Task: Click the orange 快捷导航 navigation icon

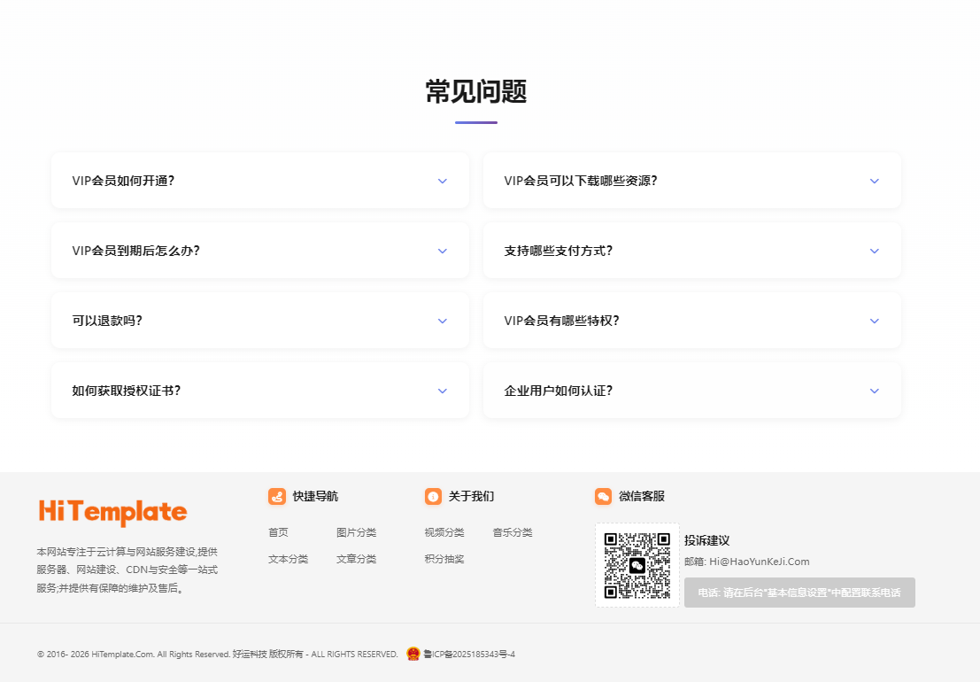Action: point(277,497)
